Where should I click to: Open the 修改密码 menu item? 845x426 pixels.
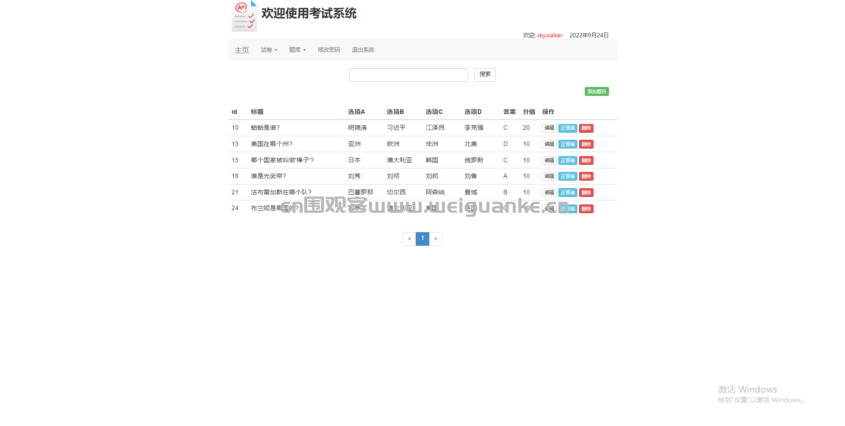329,50
